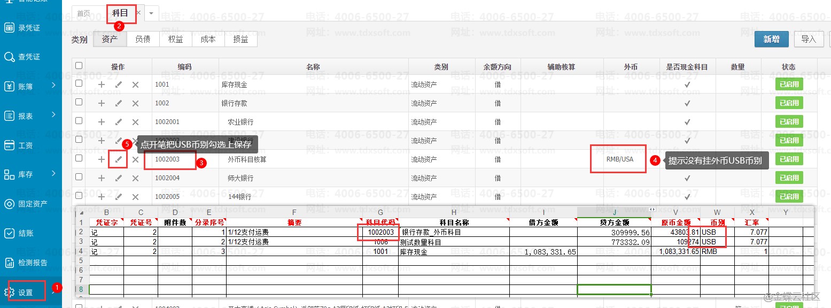Toggle the select-all checkbox in table header
Image resolution: width=831 pixels, height=308 pixels.
[x=79, y=66]
